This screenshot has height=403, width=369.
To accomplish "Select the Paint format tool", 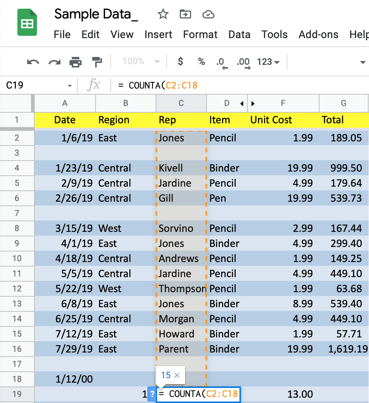I will (x=96, y=62).
